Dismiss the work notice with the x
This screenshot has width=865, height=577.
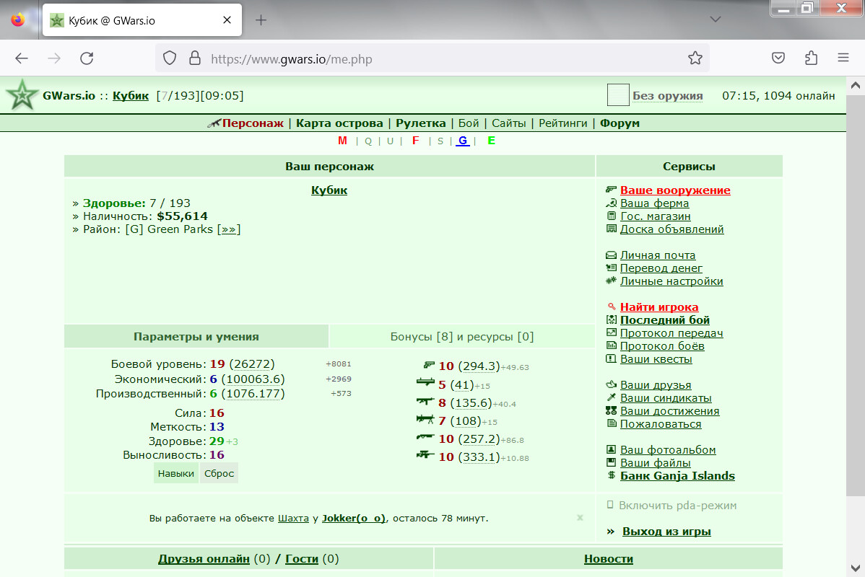(580, 517)
